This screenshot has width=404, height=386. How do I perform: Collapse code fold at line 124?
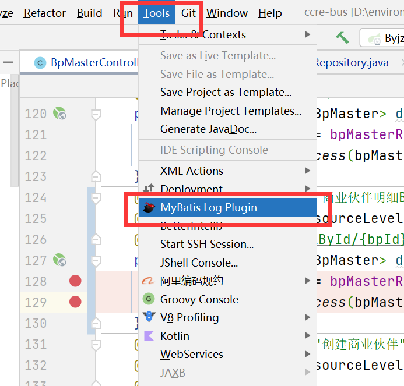(96, 199)
